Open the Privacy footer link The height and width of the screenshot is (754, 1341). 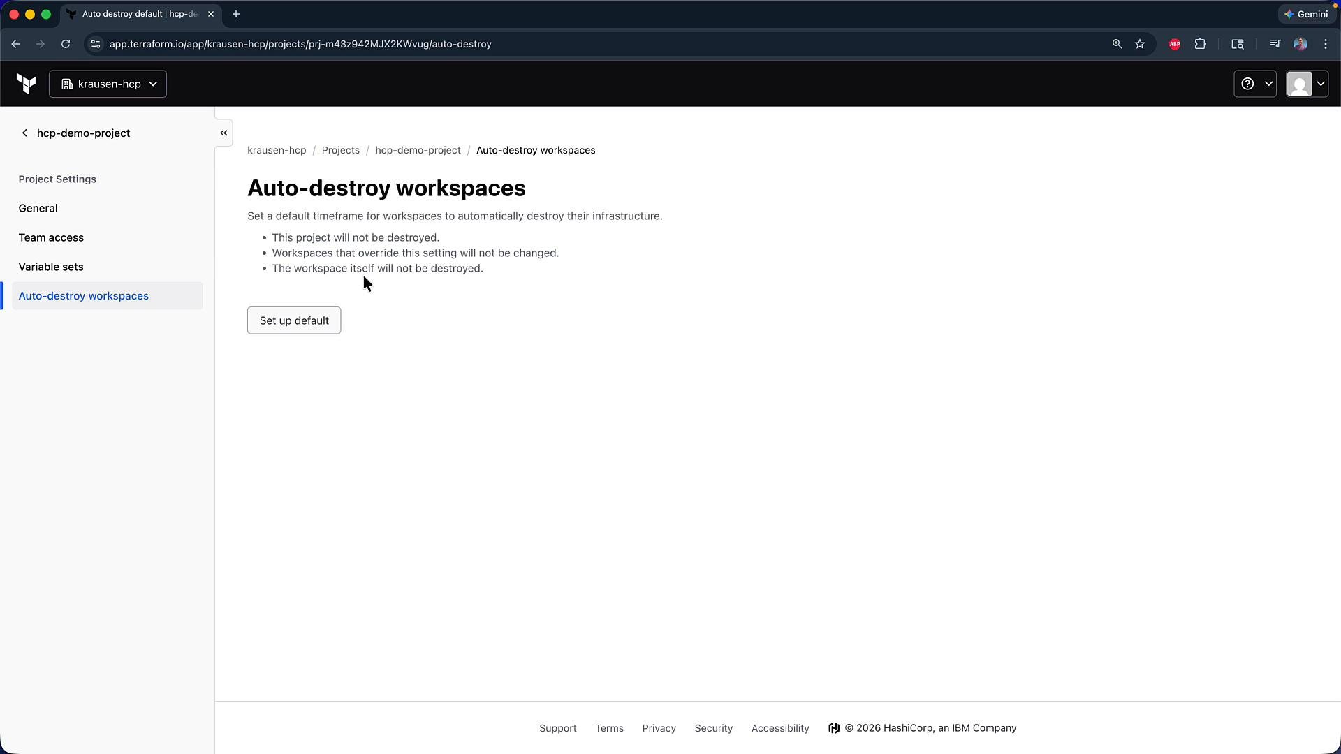click(659, 728)
